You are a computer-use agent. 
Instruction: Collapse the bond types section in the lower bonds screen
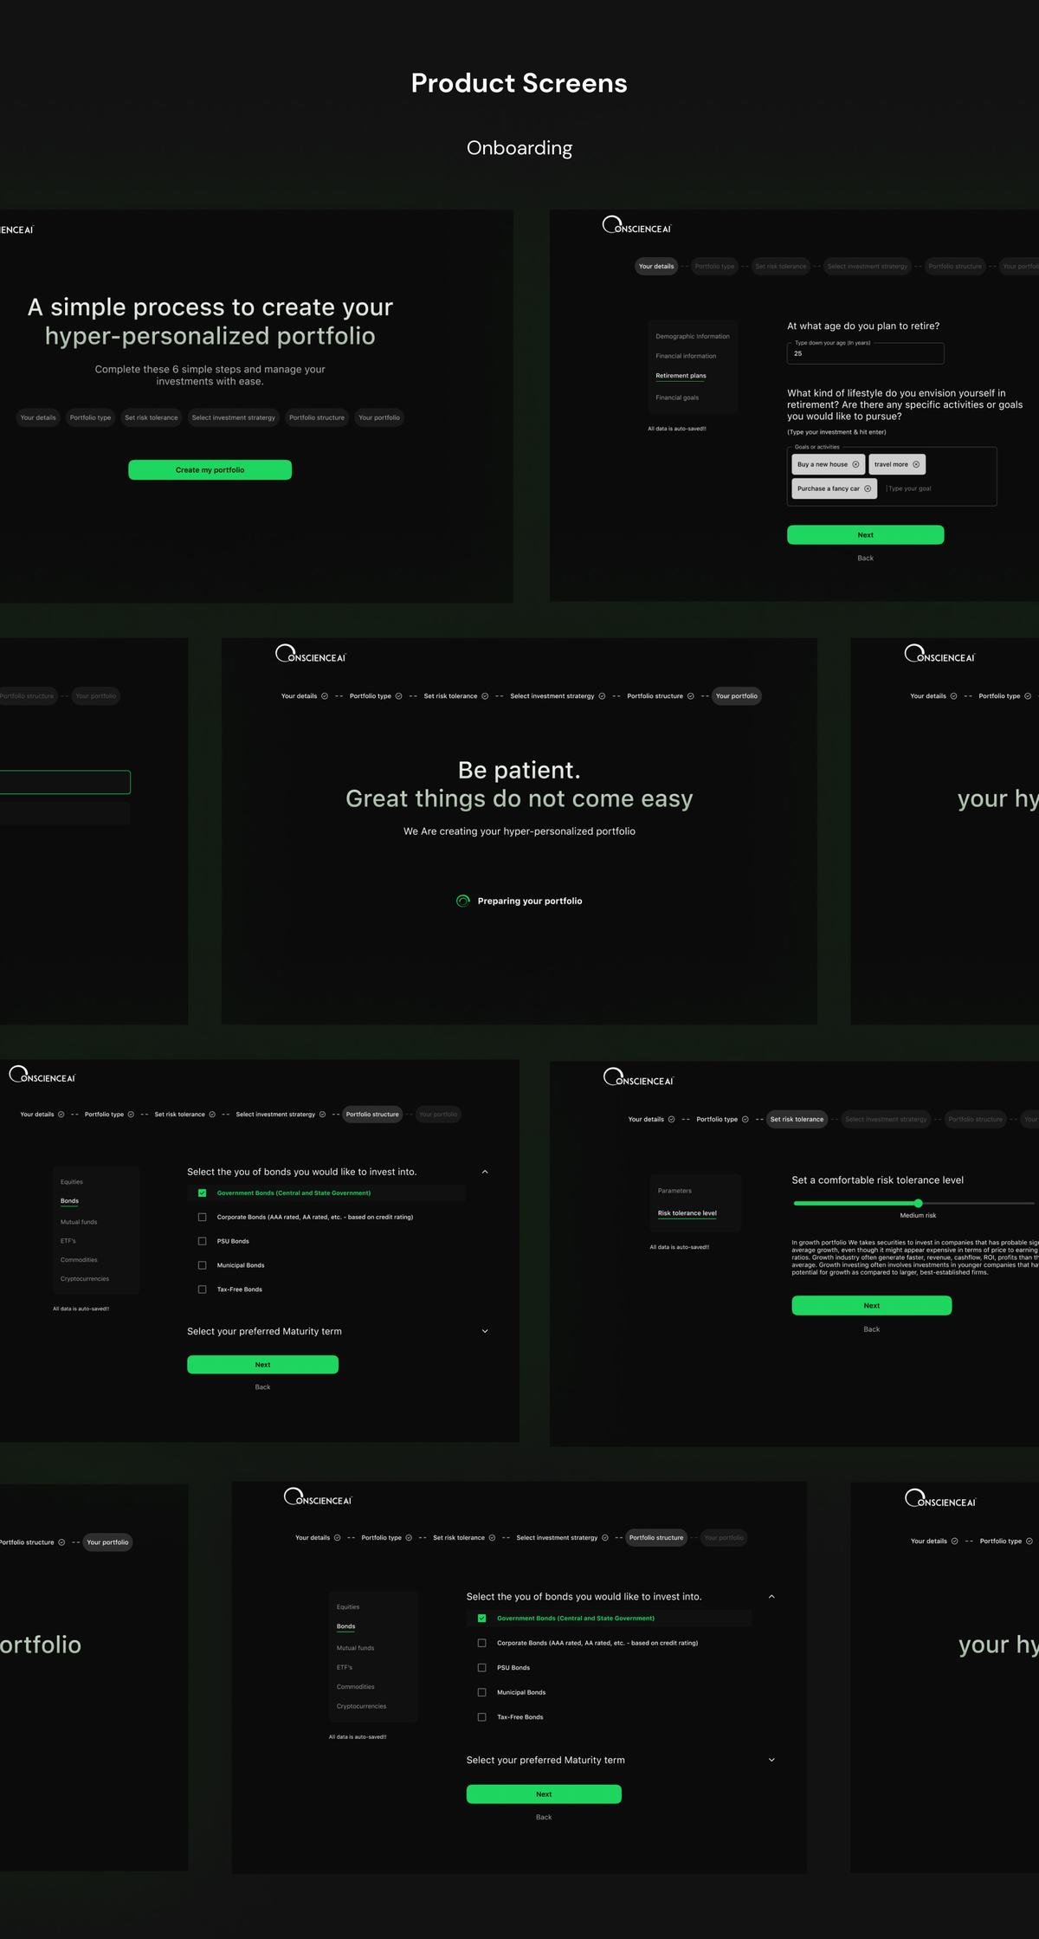[771, 1596]
